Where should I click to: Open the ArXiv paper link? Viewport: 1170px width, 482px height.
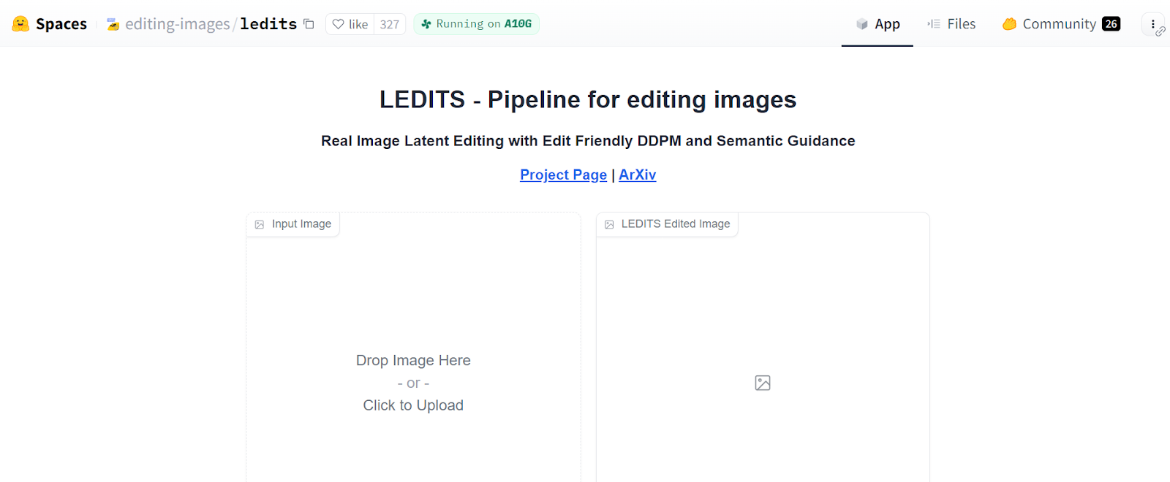click(637, 175)
